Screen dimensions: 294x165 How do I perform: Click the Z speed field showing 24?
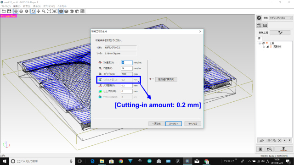pos(127,68)
